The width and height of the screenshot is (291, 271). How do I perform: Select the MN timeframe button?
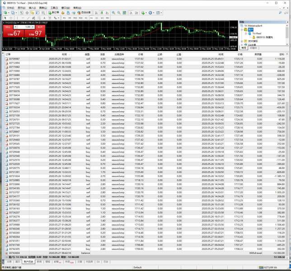pyautogui.click(x=108, y=18)
